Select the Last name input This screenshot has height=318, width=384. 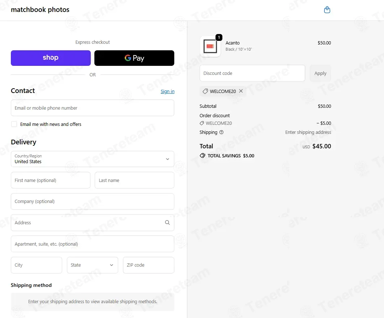pos(135,180)
